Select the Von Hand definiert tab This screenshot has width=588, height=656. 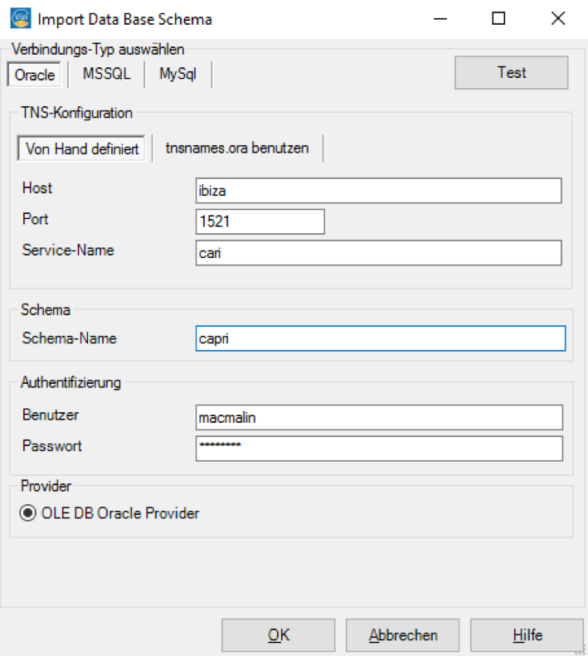[x=81, y=148]
